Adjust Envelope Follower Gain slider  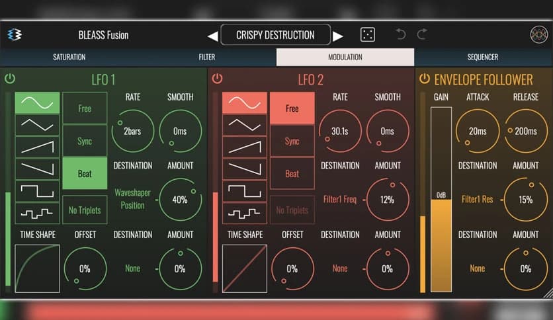(x=441, y=200)
